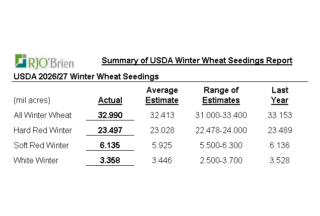Screen dimensions: 320x216
Task: Click the Actual column header
Action: pyautogui.click(x=110, y=100)
